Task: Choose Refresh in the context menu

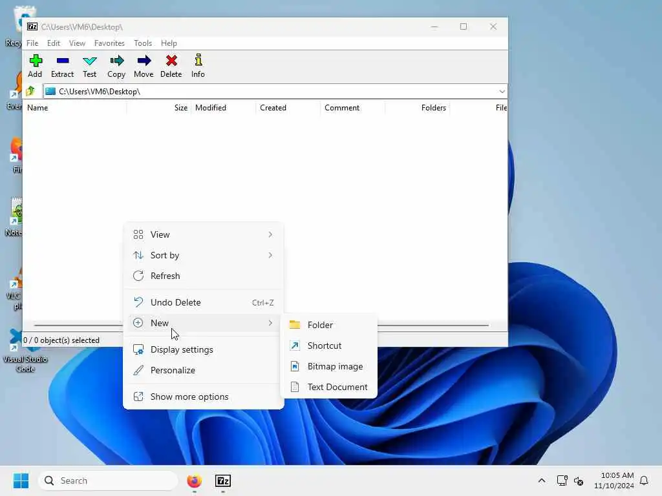Action: 203,276
